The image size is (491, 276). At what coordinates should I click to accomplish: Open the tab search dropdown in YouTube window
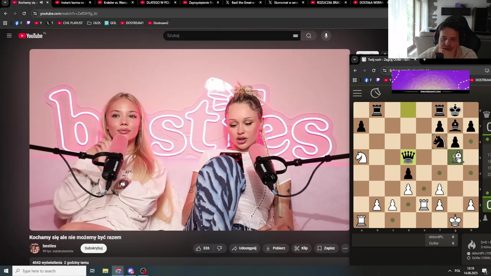5,3
